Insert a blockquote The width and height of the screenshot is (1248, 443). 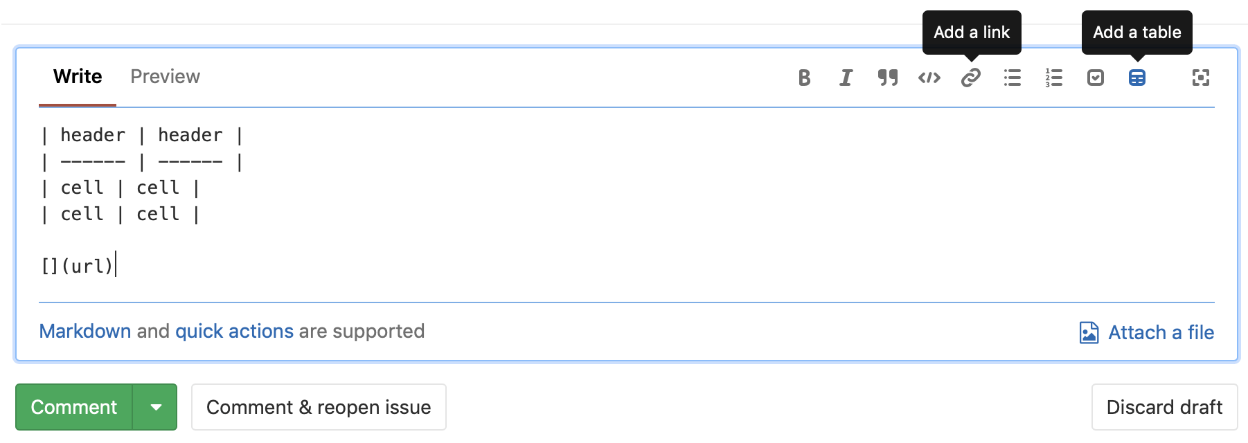[887, 78]
